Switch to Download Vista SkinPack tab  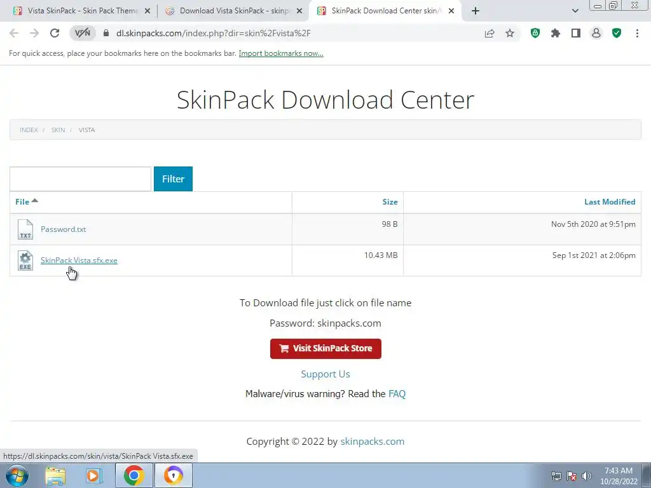[235, 11]
